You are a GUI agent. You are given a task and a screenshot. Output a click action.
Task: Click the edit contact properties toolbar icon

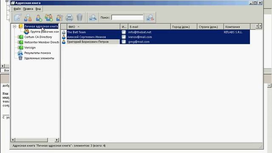pos(17,17)
